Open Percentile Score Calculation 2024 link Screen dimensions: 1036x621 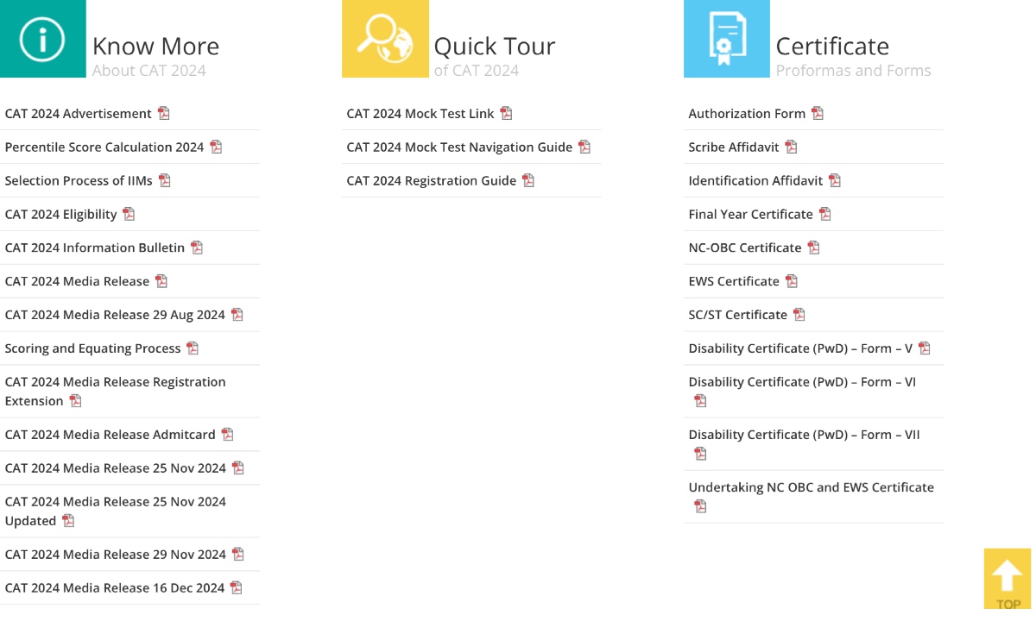coord(104,147)
